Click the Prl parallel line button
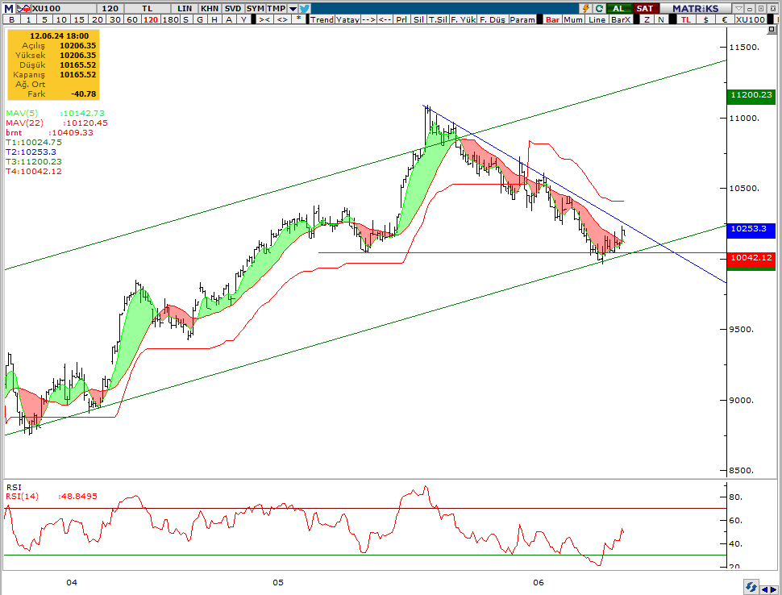Viewport: 782px width, 595px height. click(401, 19)
